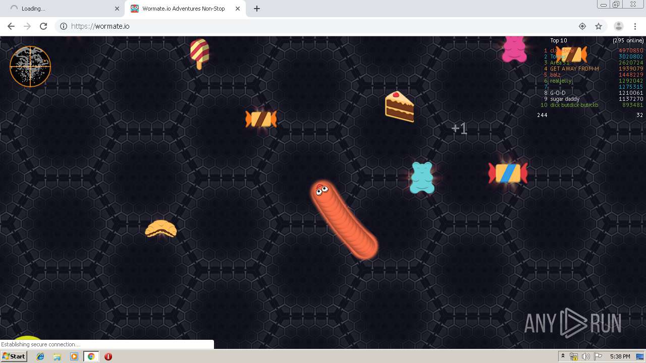Viewport: 646px width, 363px height.
Task: Open the Chrome profile avatar
Action: pos(619,26)
